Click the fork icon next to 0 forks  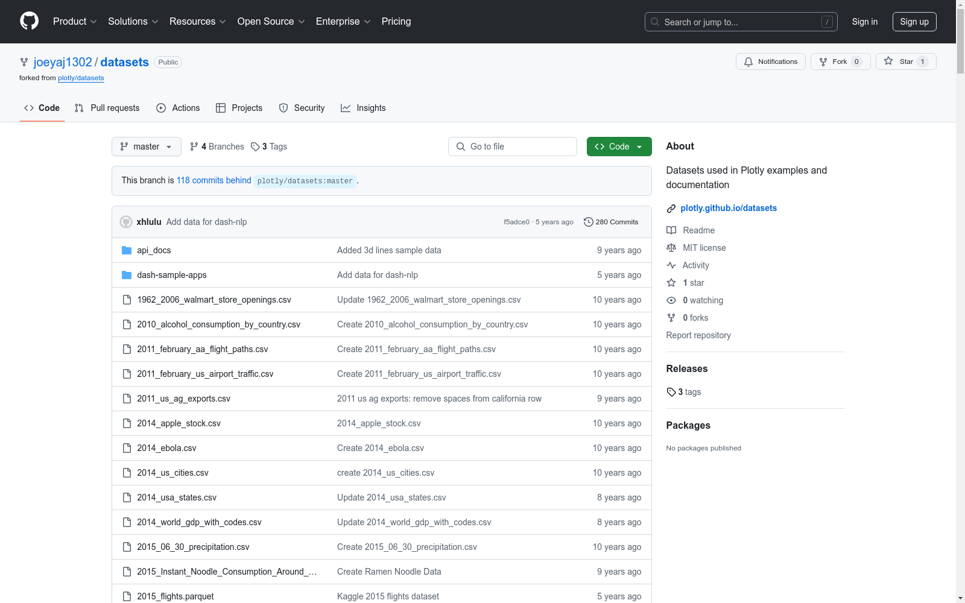tap(671, 318)
